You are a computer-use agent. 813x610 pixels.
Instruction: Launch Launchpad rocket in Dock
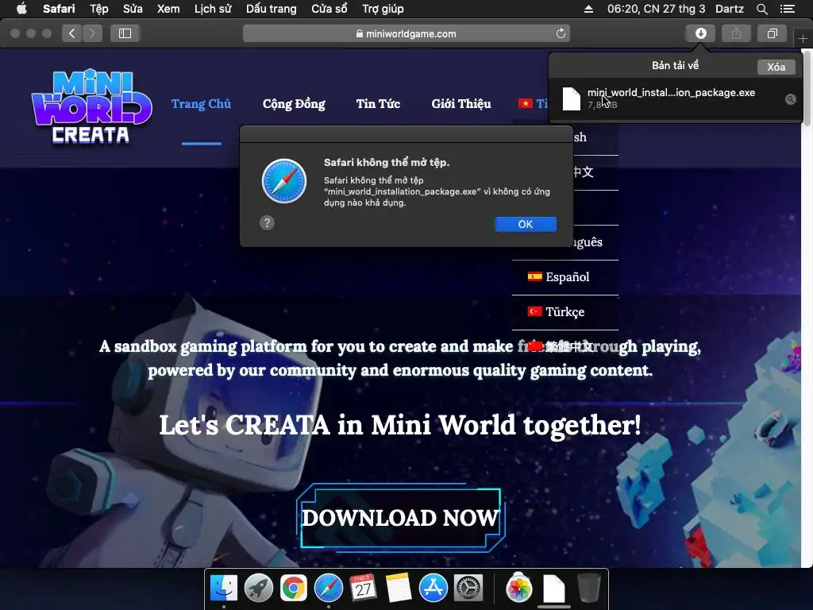pyautogui.click(x=258, y=589)
